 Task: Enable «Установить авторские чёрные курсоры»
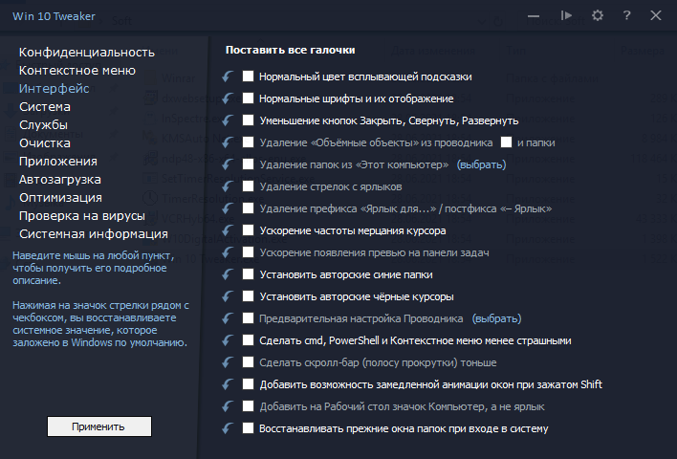tap(248, 296)
